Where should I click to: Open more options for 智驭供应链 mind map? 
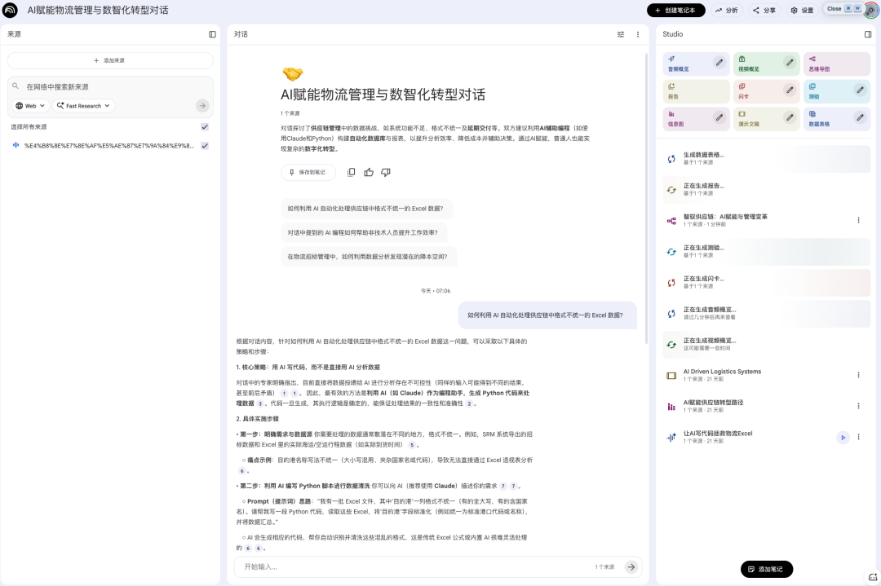[858, 221]
